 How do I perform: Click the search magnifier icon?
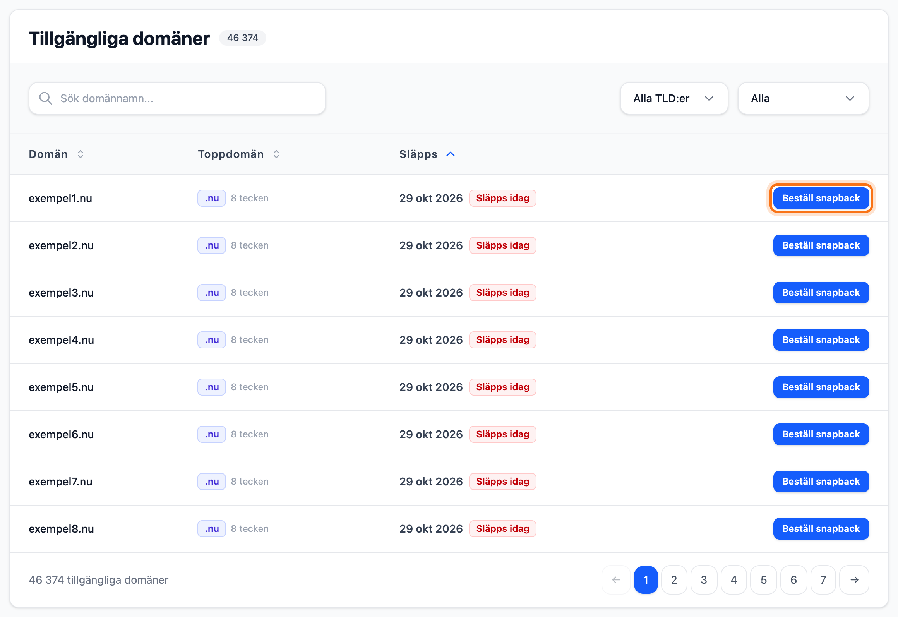pyautogui.click(x=46, y=98)
